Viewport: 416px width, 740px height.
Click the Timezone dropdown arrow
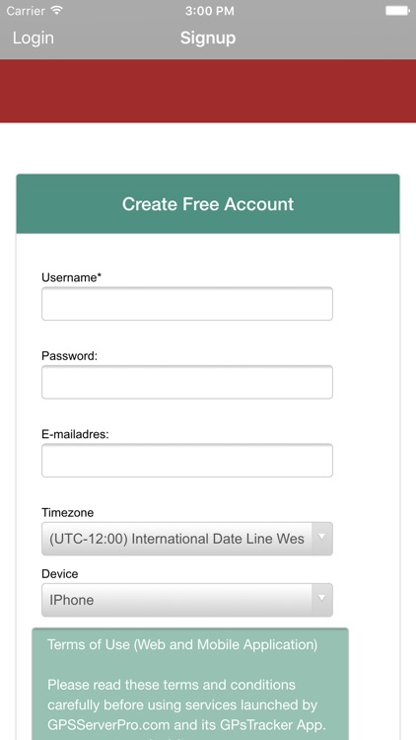321,538
